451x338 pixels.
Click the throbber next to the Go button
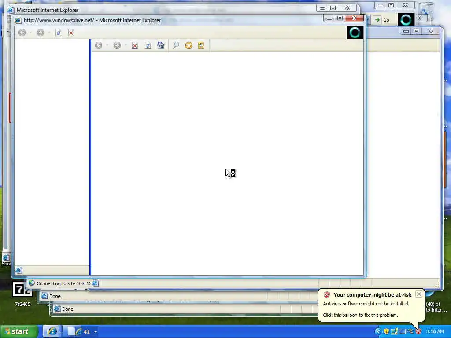pyautogui.click(x=406, y=19)
